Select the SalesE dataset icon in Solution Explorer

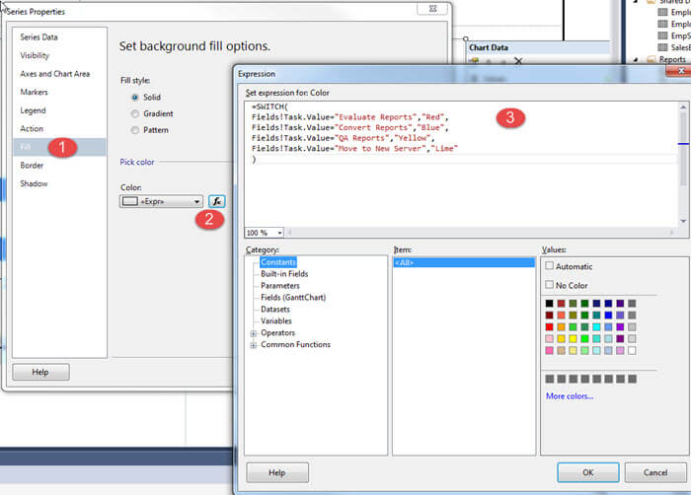pos(662,47)
